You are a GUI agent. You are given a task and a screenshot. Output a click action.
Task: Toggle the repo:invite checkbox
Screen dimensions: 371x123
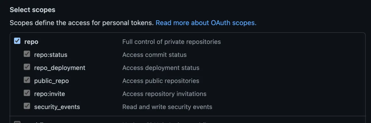[27, 93]
